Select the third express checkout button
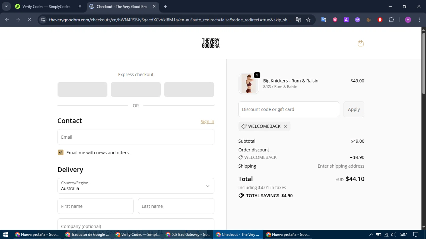The image size is (426, 239). point(189,89)
